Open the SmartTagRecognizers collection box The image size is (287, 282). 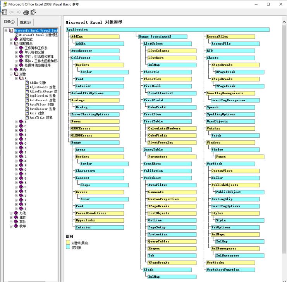pos(230,93)
